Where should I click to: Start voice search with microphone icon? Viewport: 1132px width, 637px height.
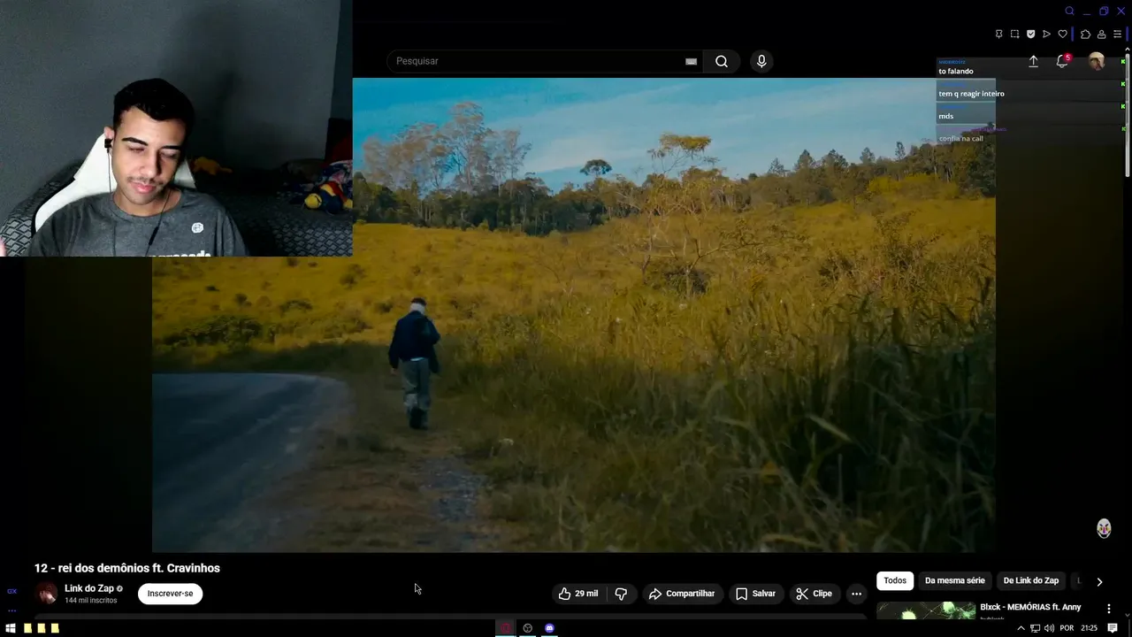761,61
